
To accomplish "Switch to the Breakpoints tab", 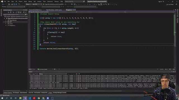I will [44, 92].
